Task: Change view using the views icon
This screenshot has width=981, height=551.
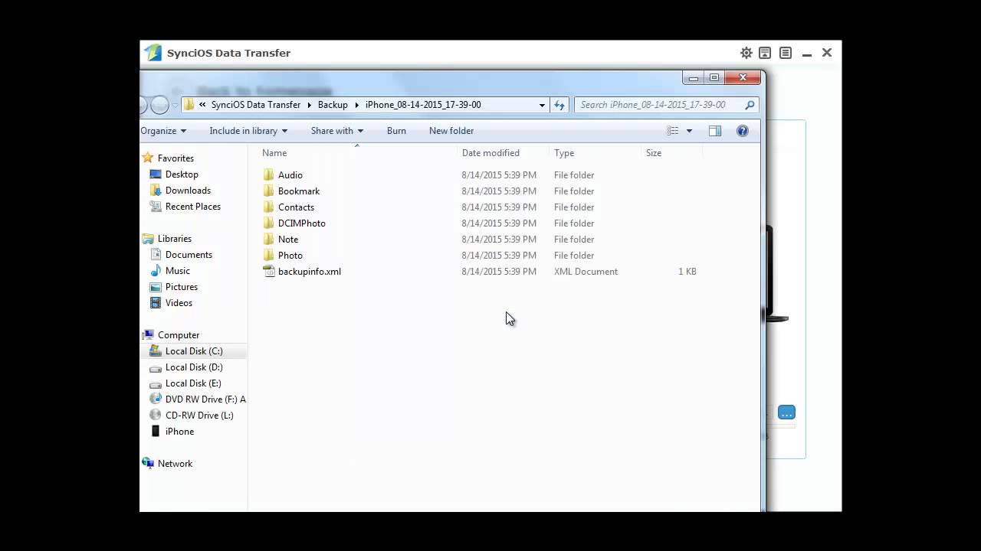Action: [672, 131]
